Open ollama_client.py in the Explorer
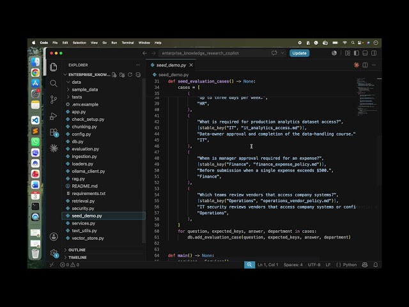This screenshot has height=307, width=409. pyautogui.click(x=88, y=171)
